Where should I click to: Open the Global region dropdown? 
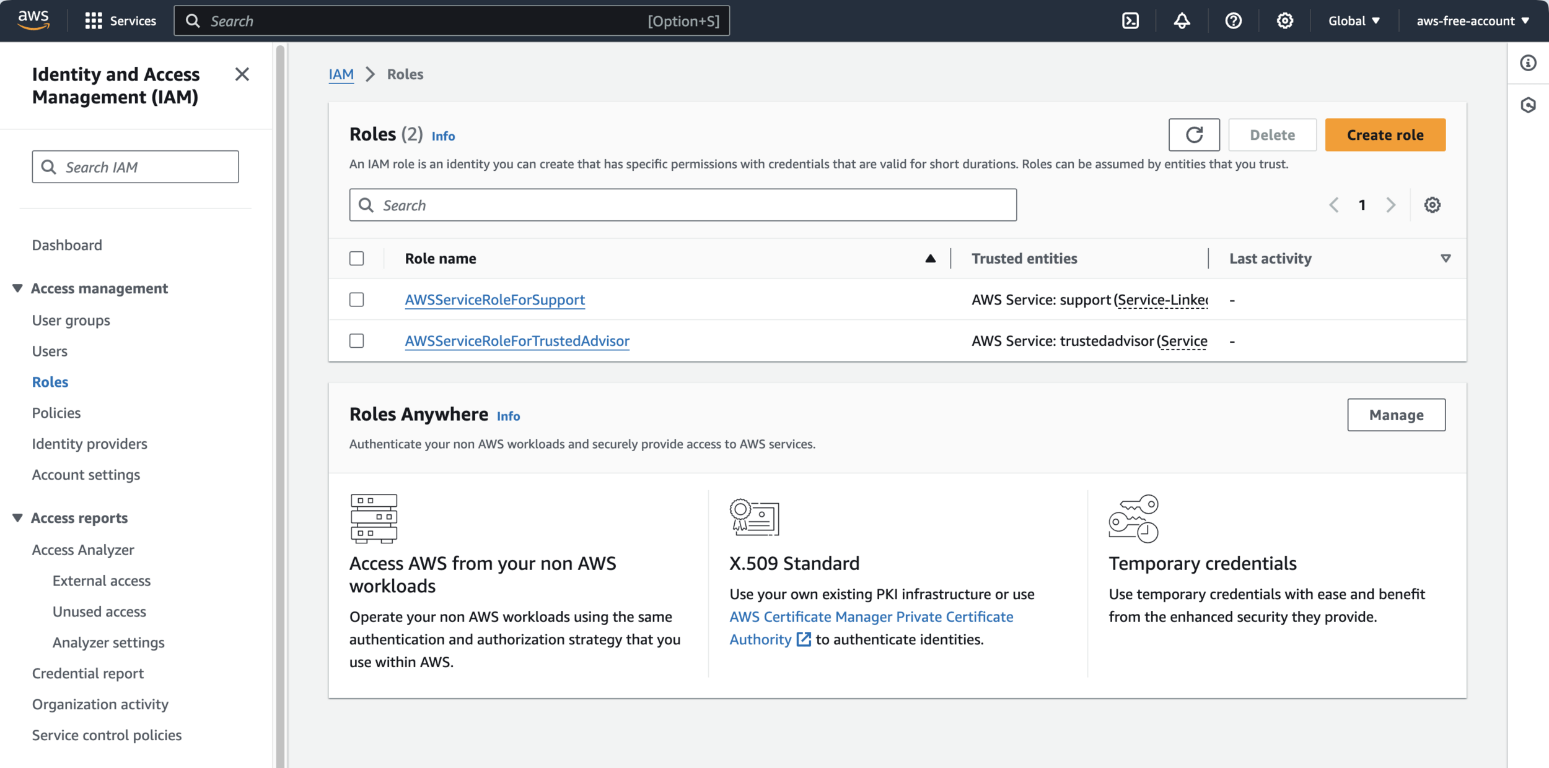tap(1354, 21)
